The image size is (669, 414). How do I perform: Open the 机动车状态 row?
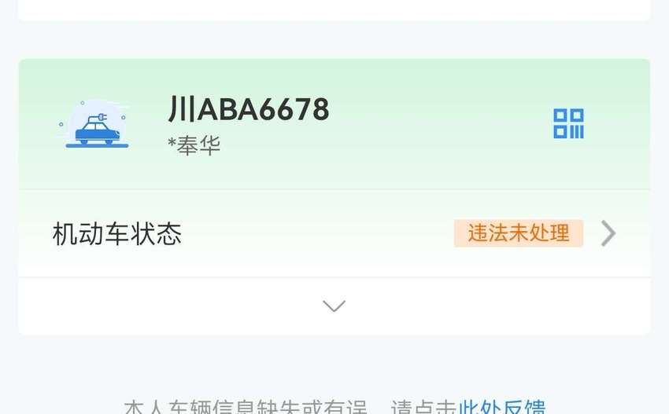[x=334, y=233]
